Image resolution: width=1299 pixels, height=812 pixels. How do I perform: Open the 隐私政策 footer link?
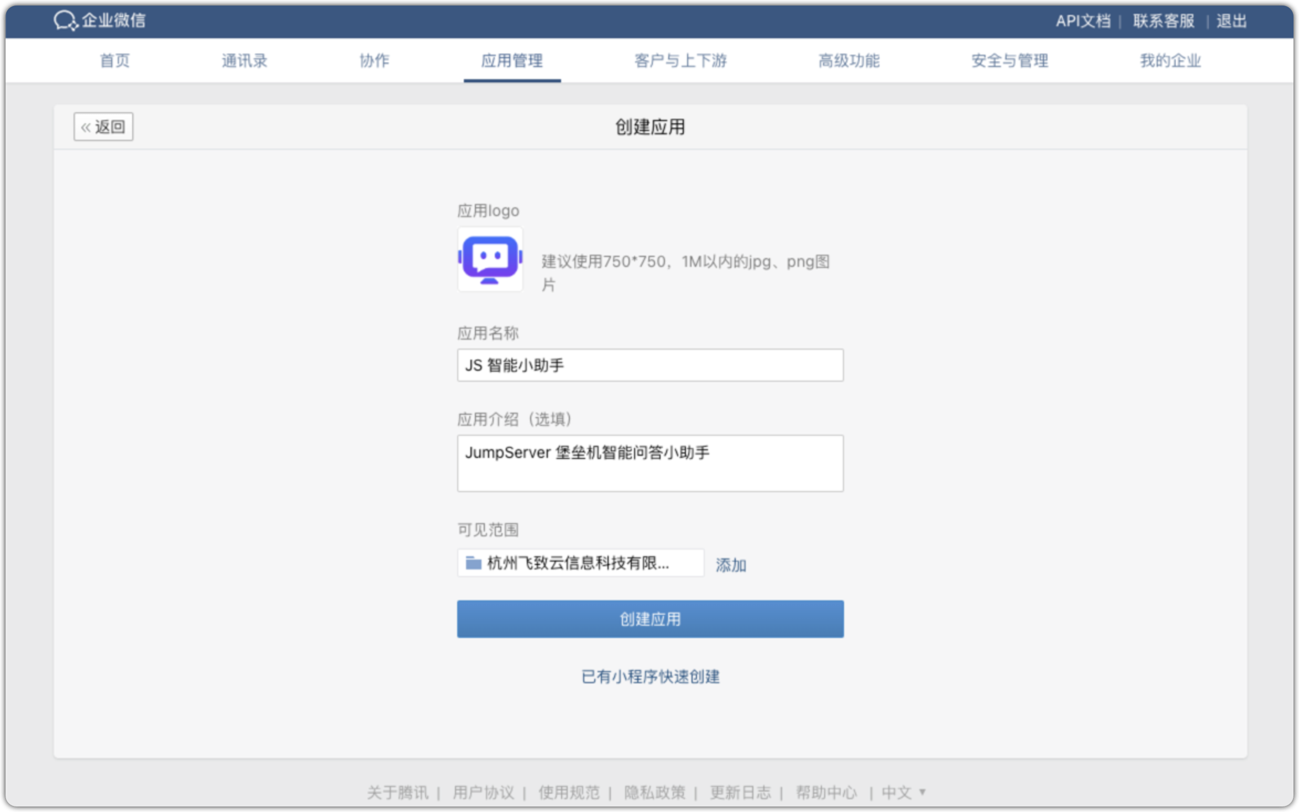point(655,793)
